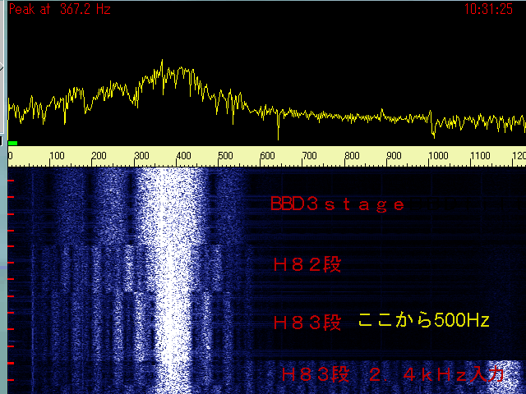Click the 100 Hz ruler label
Image resolution: width=526 pixels, height=394 pixels.
tap(56, 156)
